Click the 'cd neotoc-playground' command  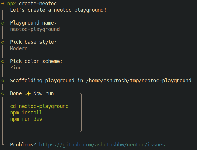click(x=39, y=106)
